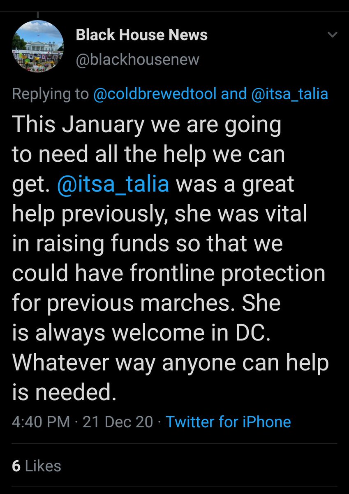Viewport: 349px width, 494px height.
Task: Select the 21 Dec 20 date
Action: [x=118, y=422]
